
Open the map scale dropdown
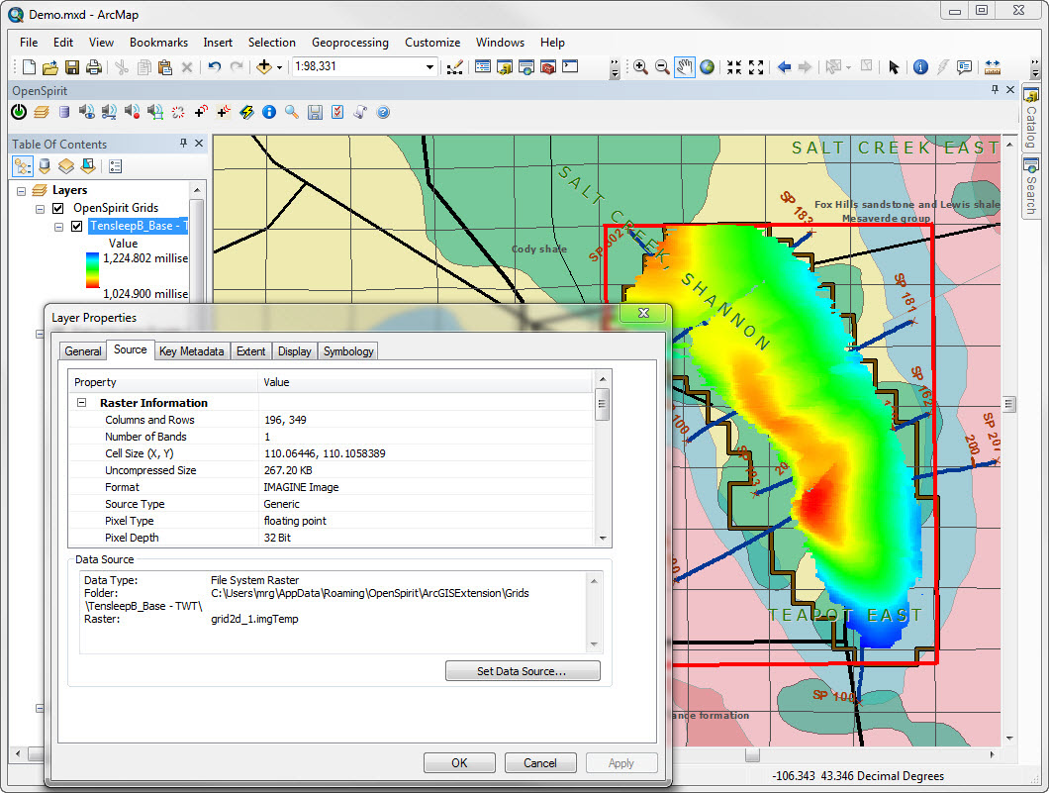[430, 67]
